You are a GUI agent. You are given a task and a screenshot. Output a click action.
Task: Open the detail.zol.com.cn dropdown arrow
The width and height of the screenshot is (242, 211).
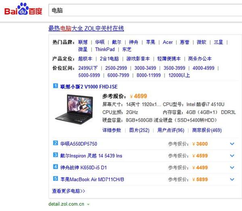click(x=88, y=205)
